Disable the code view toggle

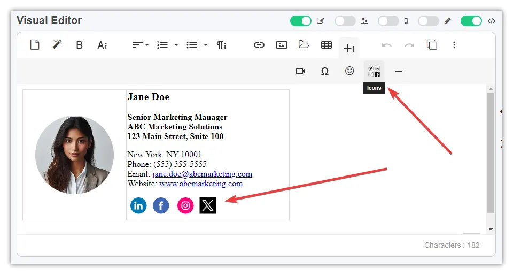pos(471,21)
